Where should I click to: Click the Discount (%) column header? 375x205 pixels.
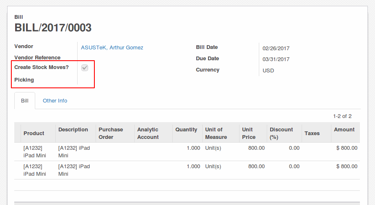[x=281, y=133]
